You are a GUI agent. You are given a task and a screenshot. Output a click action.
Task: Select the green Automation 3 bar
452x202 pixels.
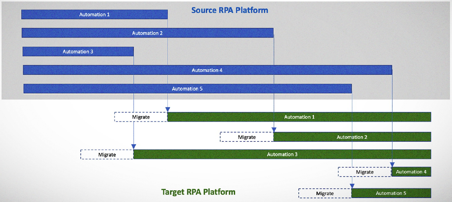pos(282,154)
